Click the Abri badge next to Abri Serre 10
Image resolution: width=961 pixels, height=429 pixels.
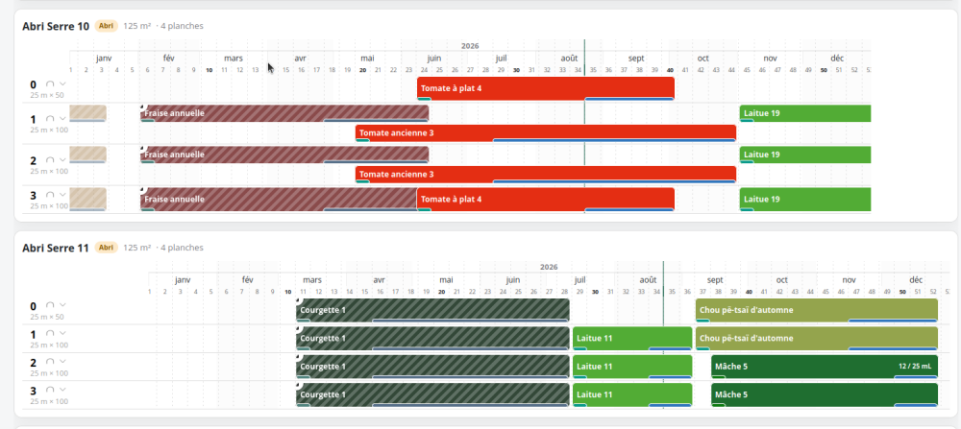pyautogui.click(x=107, y=26)
